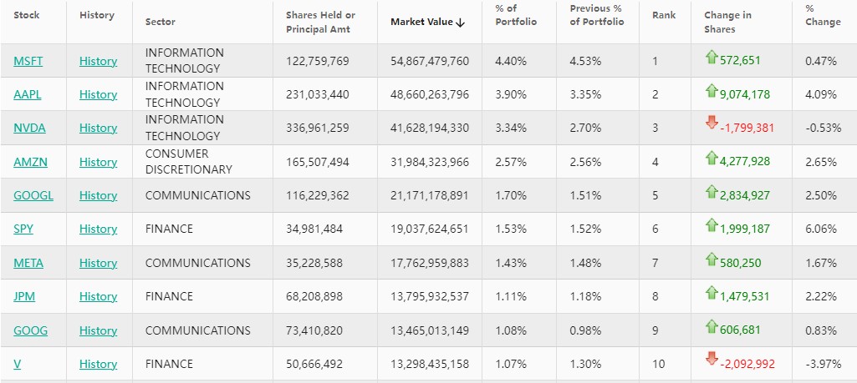Viewport: 857px width, 383px height.
Task: Click the green up arrow in GOOGL row
Action: click(x=712, y=191)
